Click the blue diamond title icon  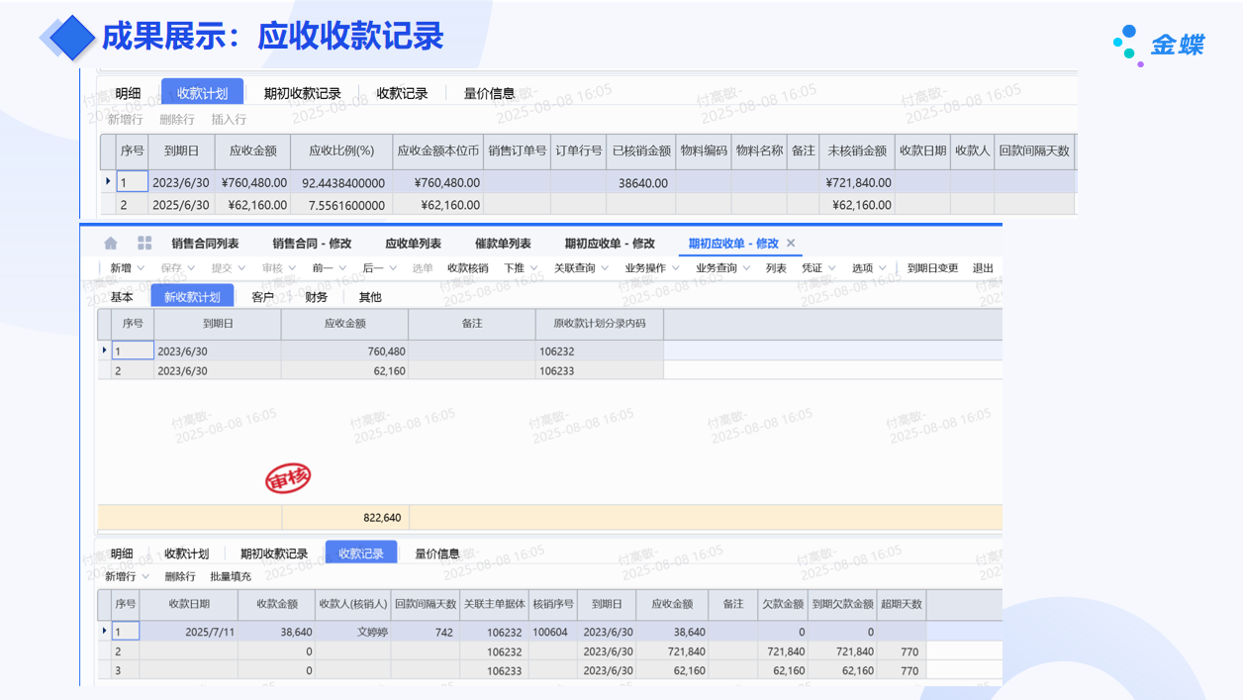[70, 38]
